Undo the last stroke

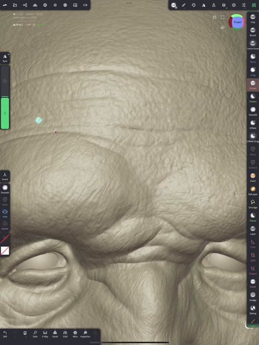tap(5, 334)
